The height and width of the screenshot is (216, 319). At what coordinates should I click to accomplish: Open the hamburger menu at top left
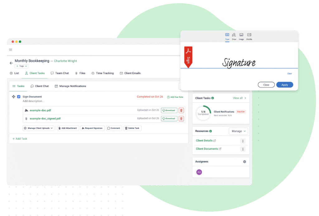tap(11, 50)
